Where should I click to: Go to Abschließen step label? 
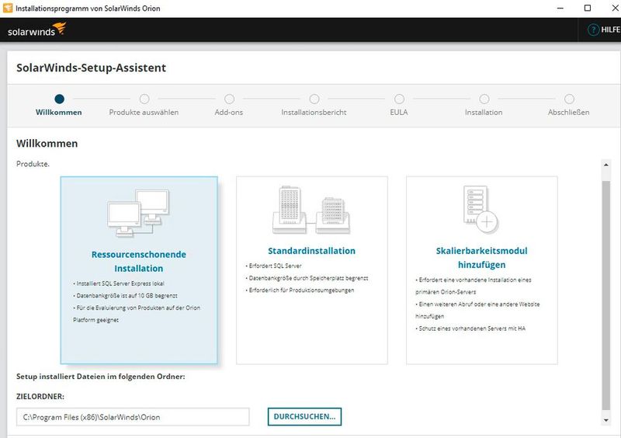point(569,112)
